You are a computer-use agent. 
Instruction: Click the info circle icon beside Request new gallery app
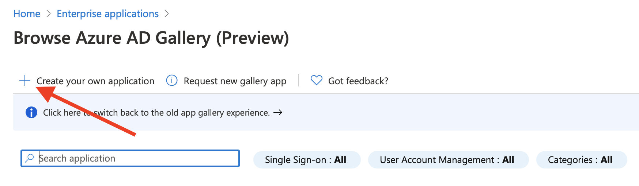click(x=172, y=80)
